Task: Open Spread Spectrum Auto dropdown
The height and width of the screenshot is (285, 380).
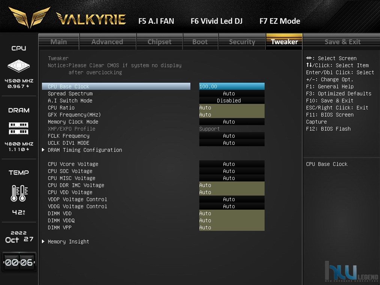Action: coord(232,94)
